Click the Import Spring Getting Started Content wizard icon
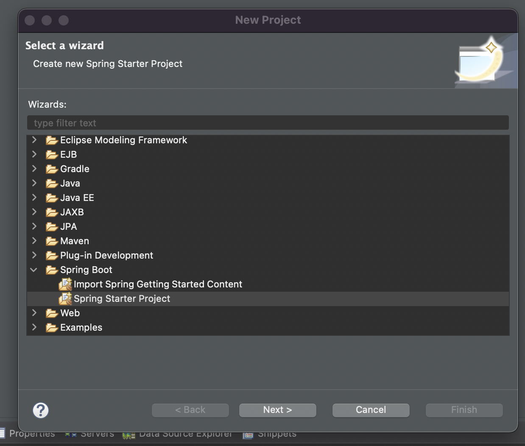The image size is (525, 446). coord(65,284)
